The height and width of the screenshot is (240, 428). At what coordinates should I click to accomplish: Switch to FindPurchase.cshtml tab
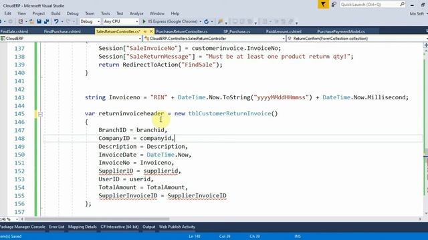62,31
